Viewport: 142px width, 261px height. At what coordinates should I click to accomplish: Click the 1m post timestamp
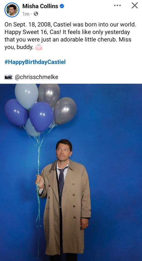(x=26, y=14)
